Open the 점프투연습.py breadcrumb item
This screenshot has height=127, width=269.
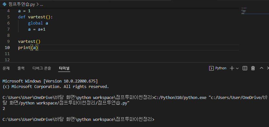[x=21, y=5]
